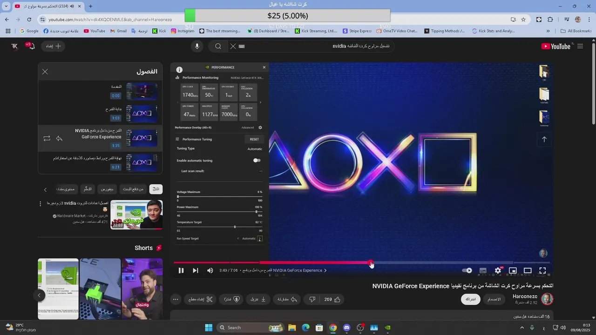Open more actions three-dot menu below video
The height and width of the screenshot is (335, 596).
(x=176, y=299)
